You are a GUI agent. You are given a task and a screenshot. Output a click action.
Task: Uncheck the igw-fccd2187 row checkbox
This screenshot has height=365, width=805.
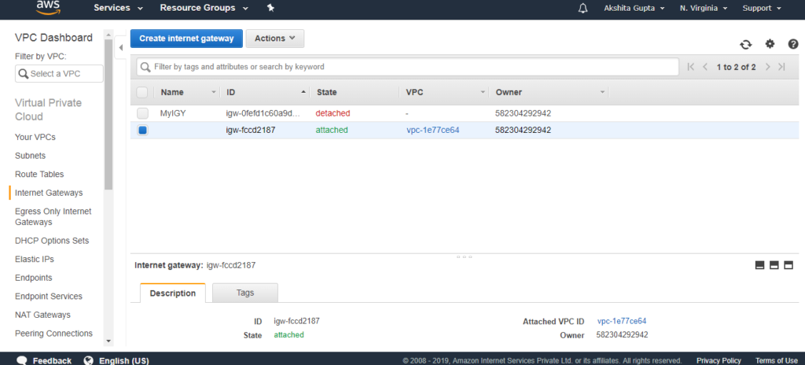[142, 131]
